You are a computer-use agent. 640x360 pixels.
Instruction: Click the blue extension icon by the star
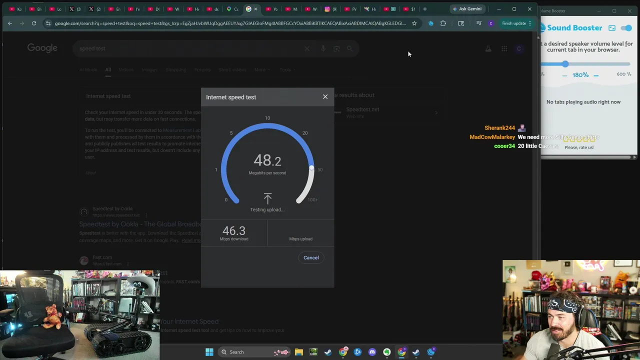431,23
